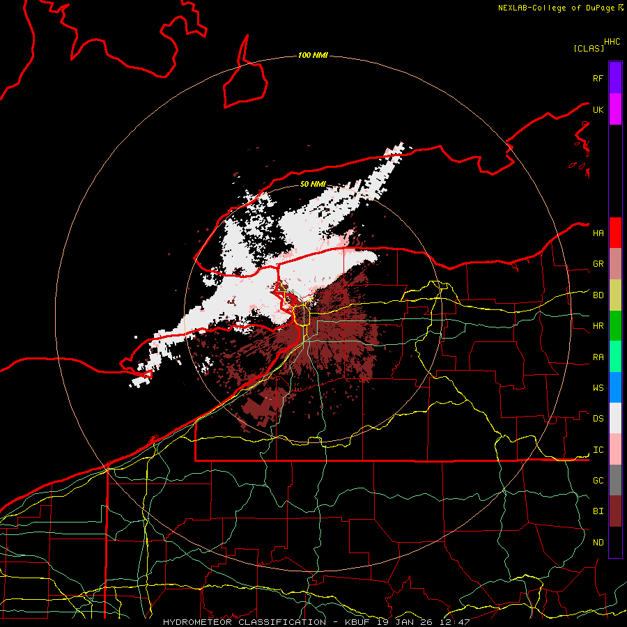Click the UK legend label
The image size is (627, 627).
(x=598, y=109)
